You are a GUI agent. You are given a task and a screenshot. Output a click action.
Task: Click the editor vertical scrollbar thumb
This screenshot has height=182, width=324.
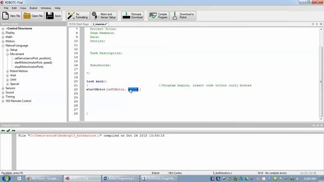tap(321, 81)
